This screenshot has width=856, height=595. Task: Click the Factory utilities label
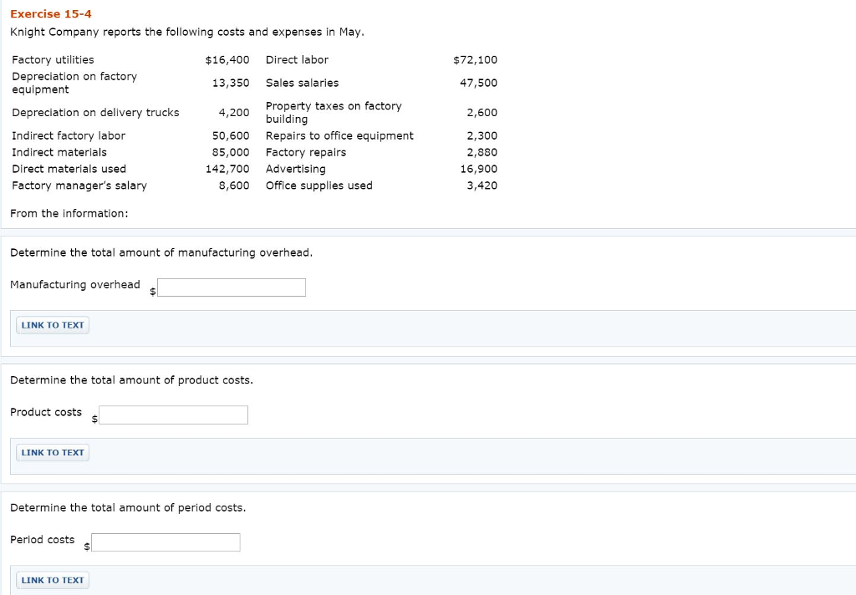pos(53,59)
